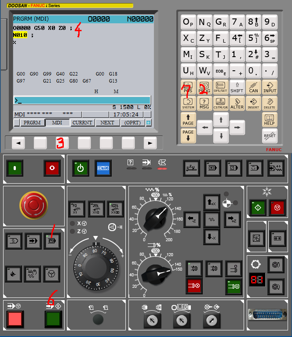Switch to PRGRM softkey tab
292x337 pixels.
point(32,123)
